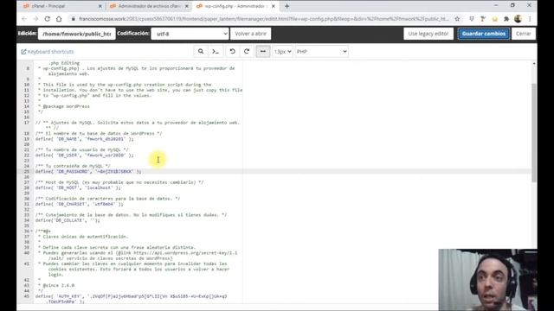Viewport: 554px width, 311px height.
Task: Open the editor search tool
Action: (x=201, y=52)
